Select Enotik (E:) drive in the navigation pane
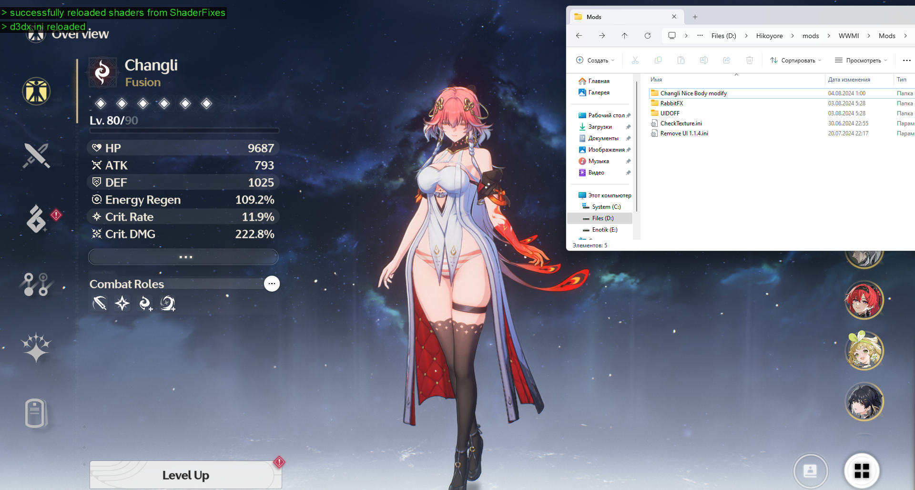Viewport: 915px width, 490px height. (x=600, y=230)
